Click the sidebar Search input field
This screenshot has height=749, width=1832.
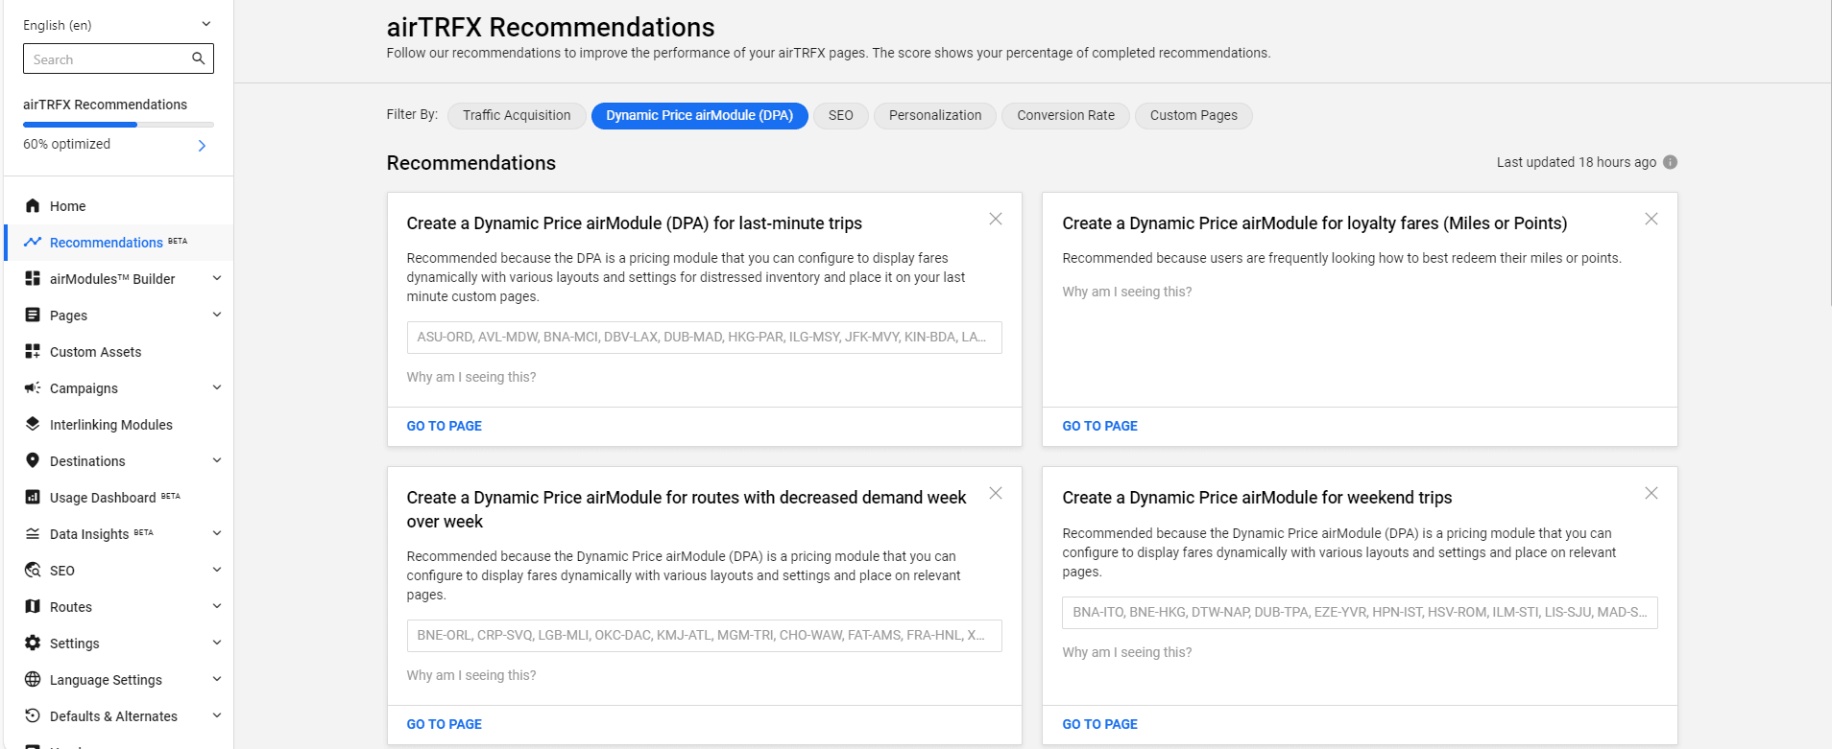coord(118,59)
